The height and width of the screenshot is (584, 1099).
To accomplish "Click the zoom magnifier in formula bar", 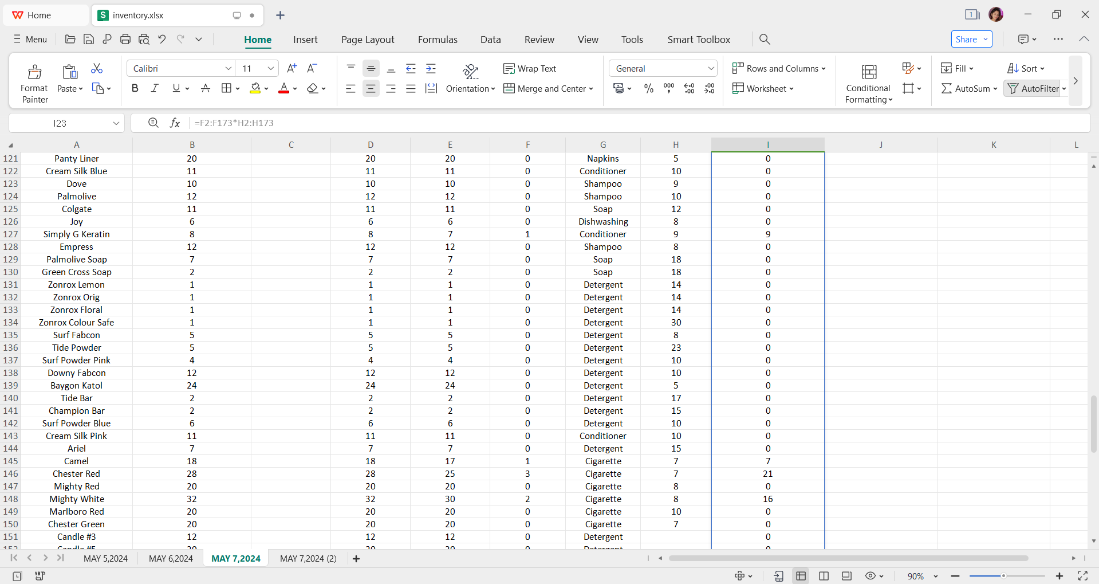I will click(153, 123).
